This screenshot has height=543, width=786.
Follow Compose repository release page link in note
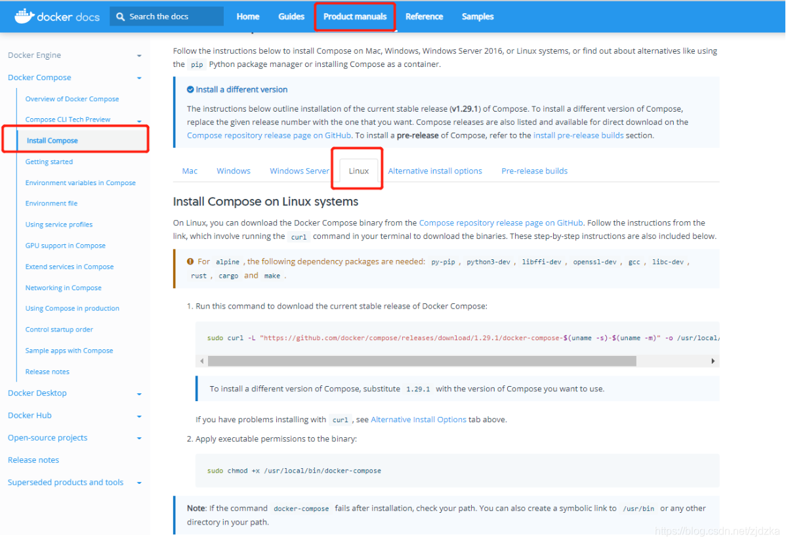[269, 135]
